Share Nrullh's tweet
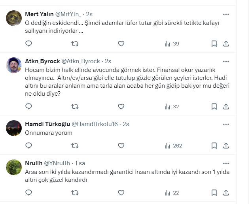The image size is (250, 204). pos(226,193)
